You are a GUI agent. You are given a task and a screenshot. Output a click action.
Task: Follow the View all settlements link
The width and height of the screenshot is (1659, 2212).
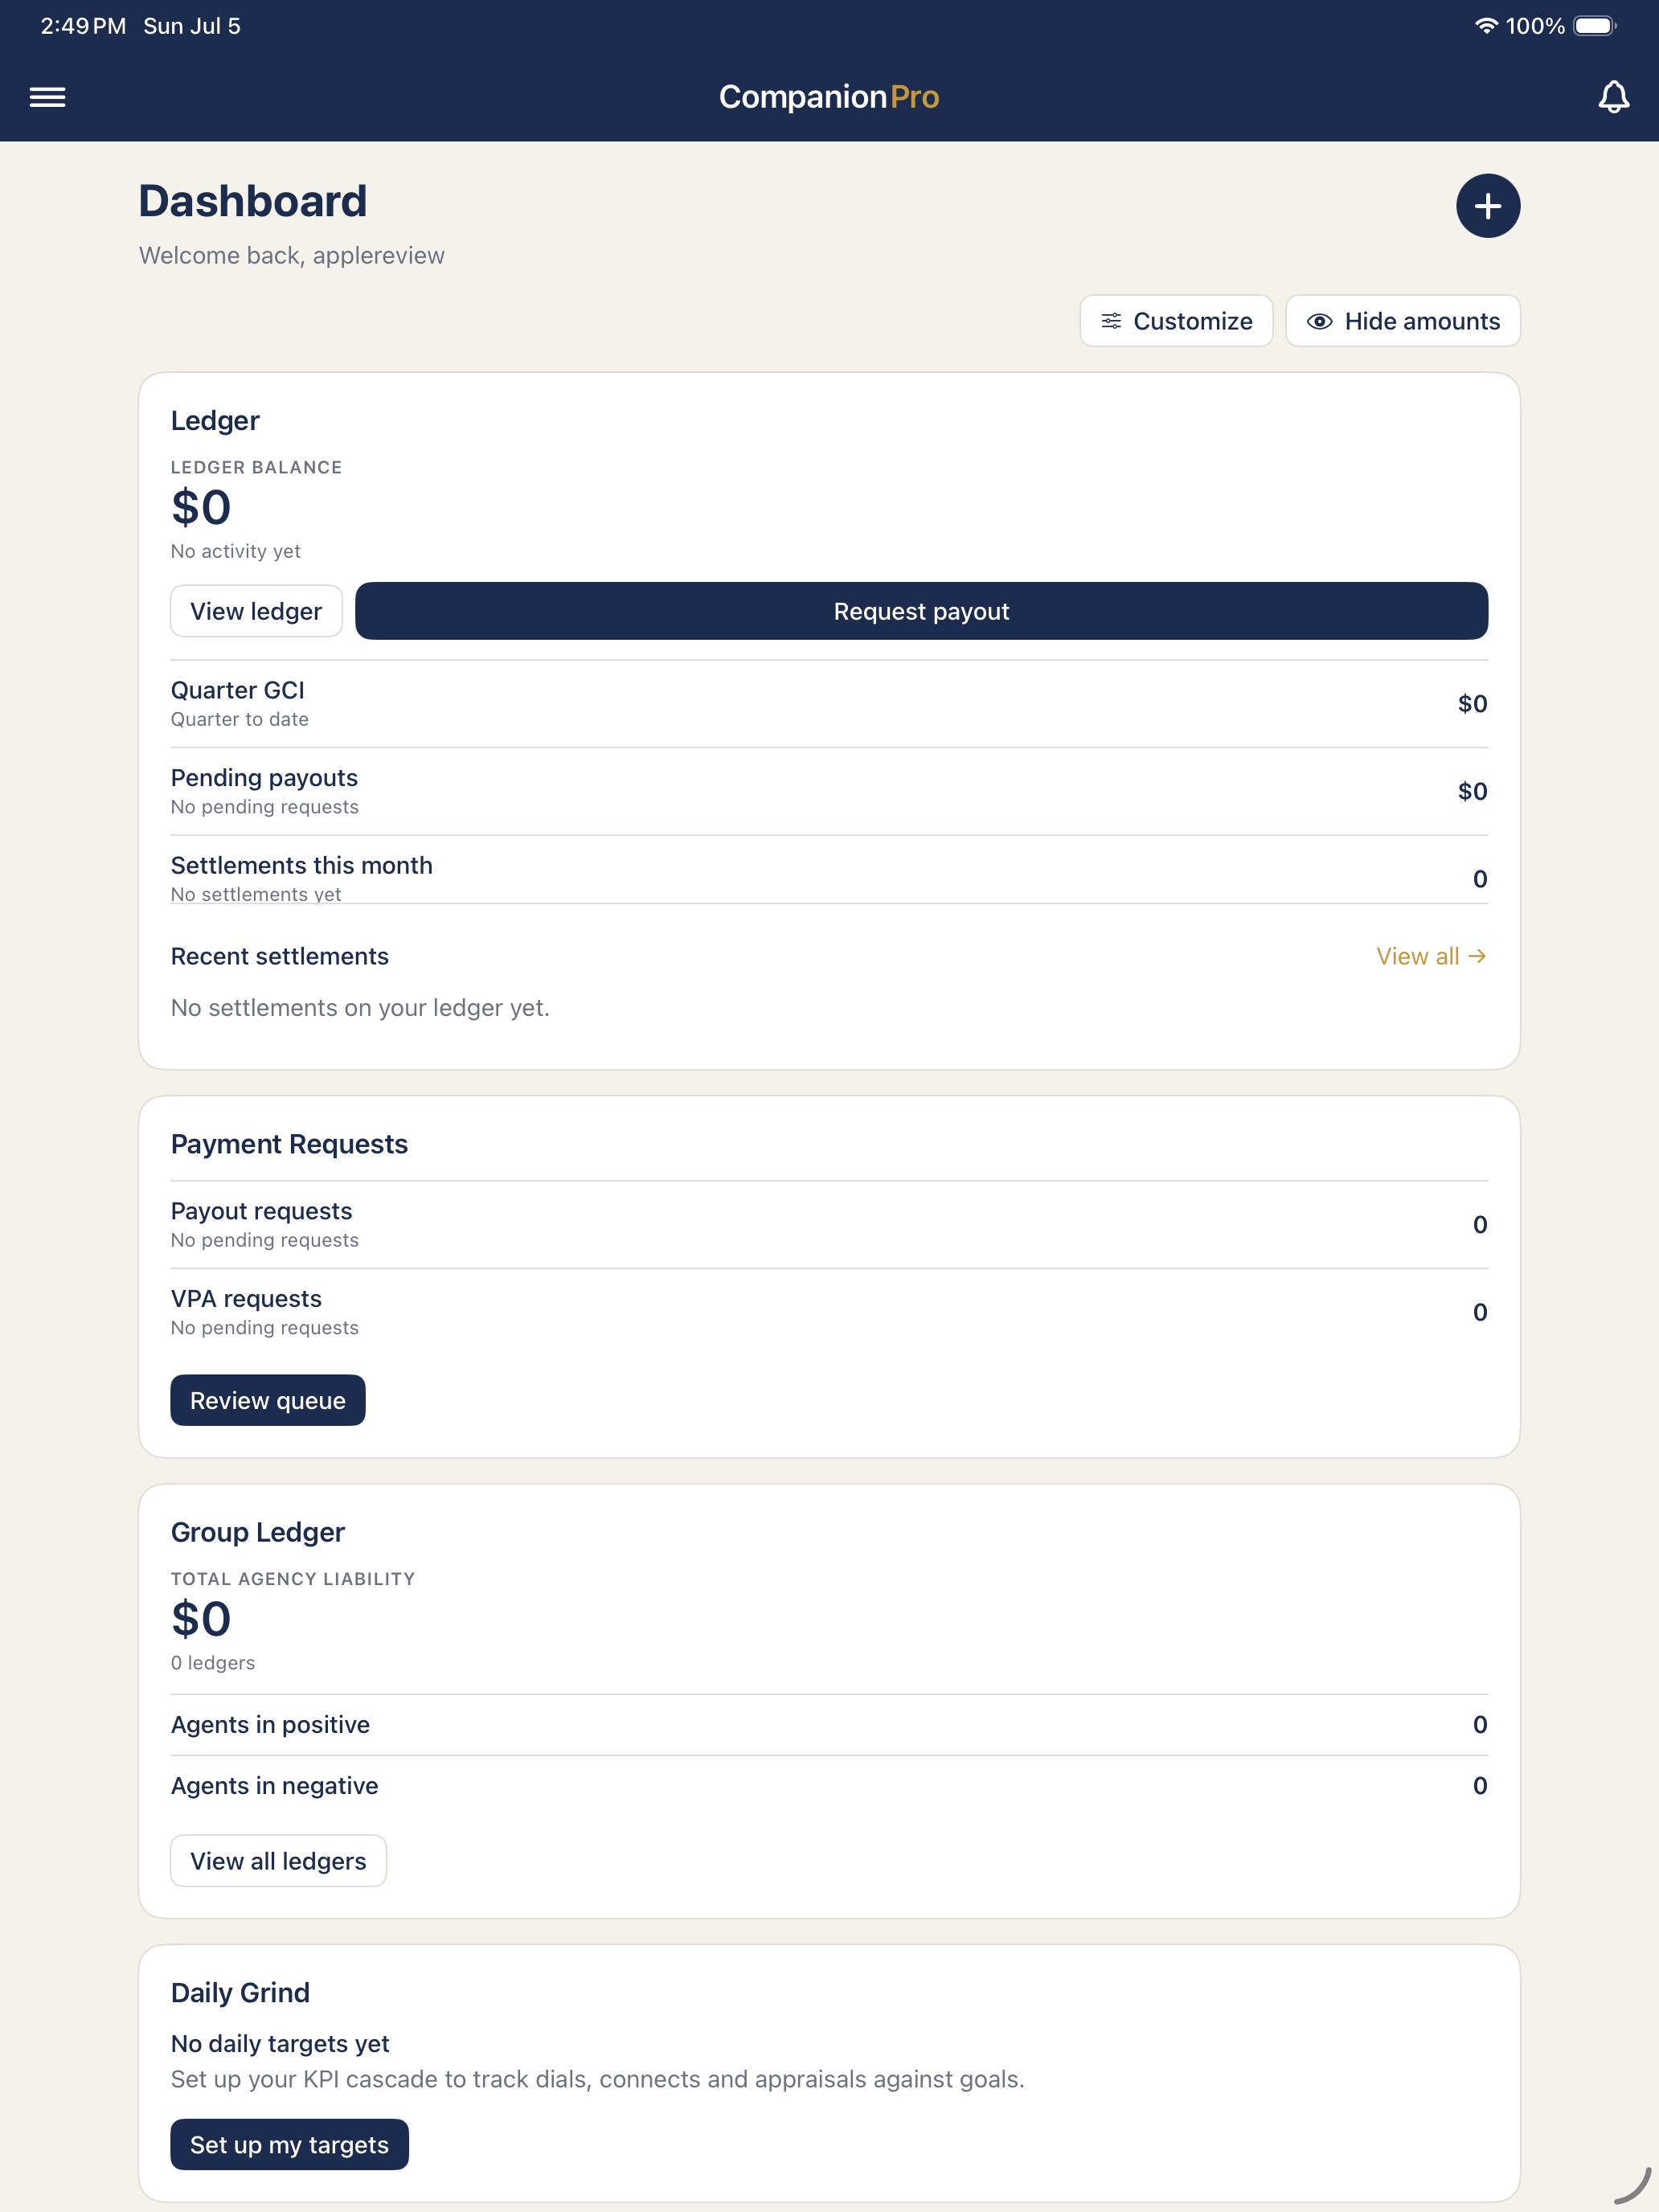1431,956
